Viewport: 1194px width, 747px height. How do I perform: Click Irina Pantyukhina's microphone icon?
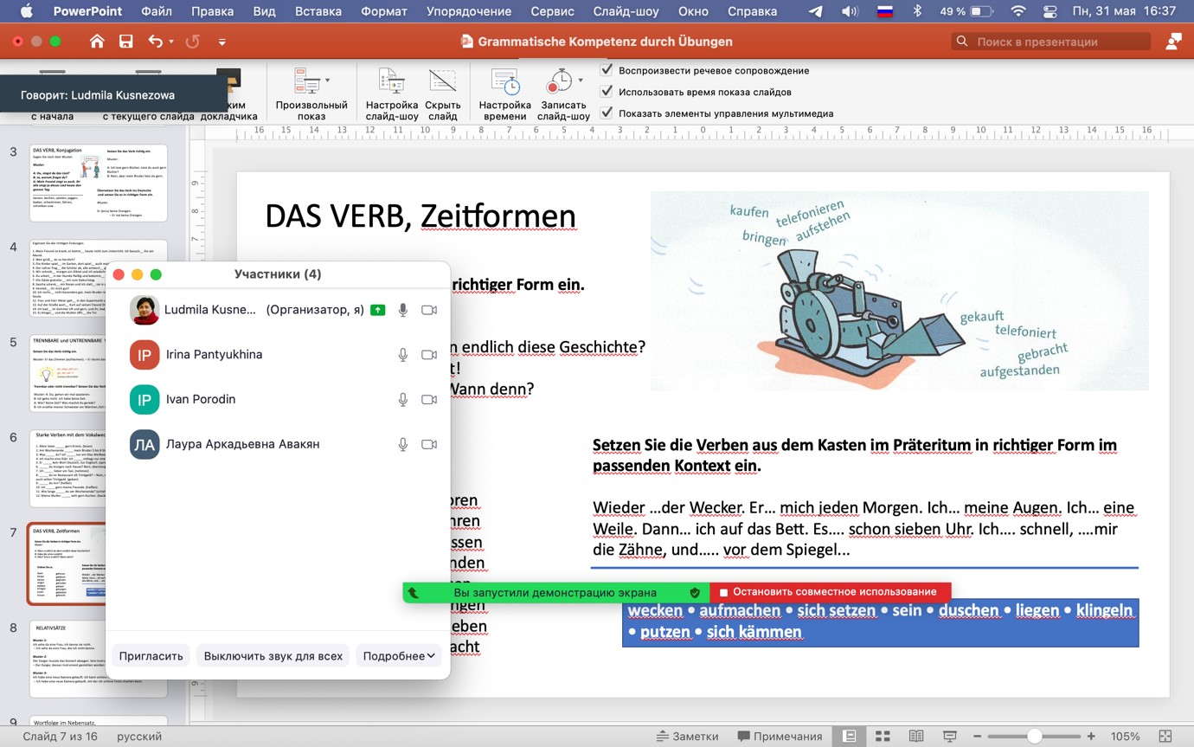coord(402,355)
